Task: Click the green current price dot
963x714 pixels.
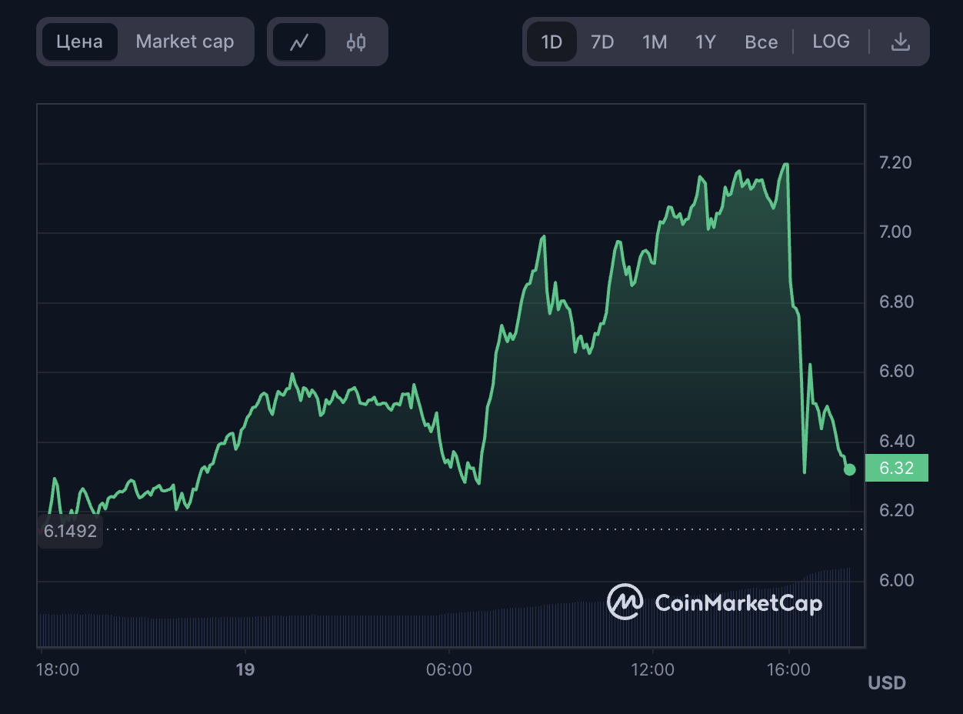Action: 849,469
